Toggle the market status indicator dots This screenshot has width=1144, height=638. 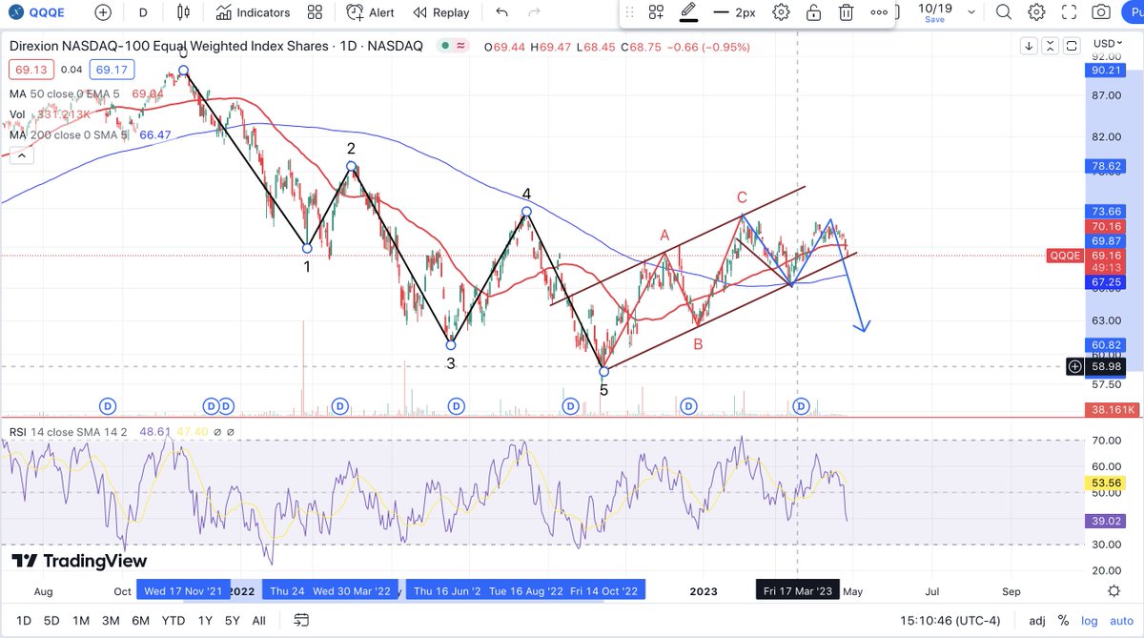(452, 46)
